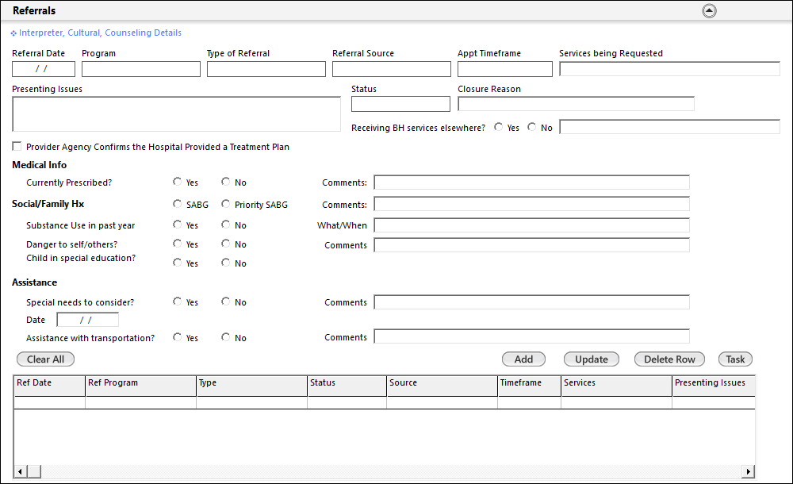
Task: Open the Type of Referral field
Action: tap(266, 69)
